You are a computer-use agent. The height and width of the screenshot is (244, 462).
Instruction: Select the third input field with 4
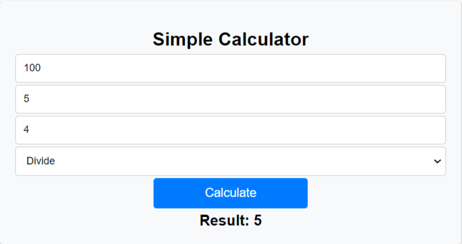click(x=230, y=130)
